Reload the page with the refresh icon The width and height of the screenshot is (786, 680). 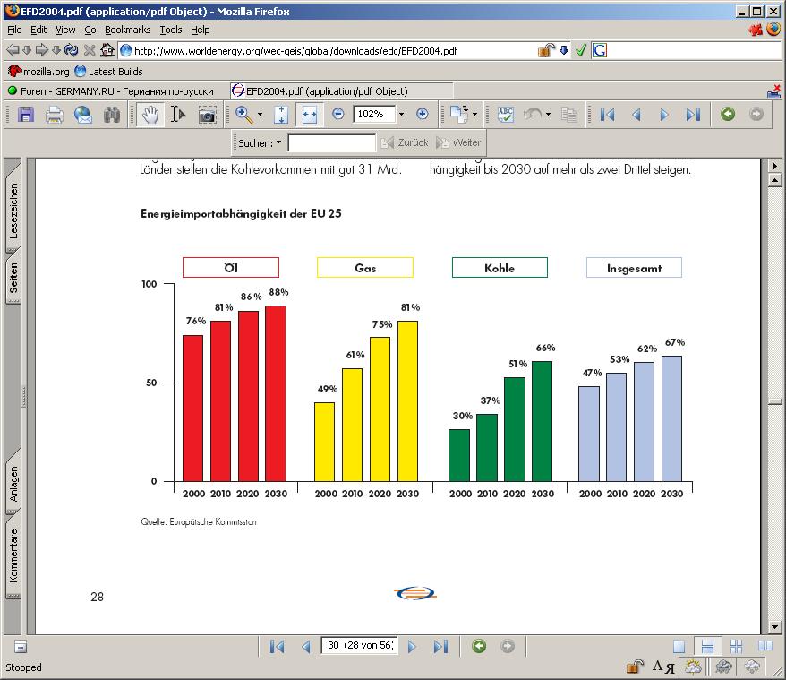point(72,50)
